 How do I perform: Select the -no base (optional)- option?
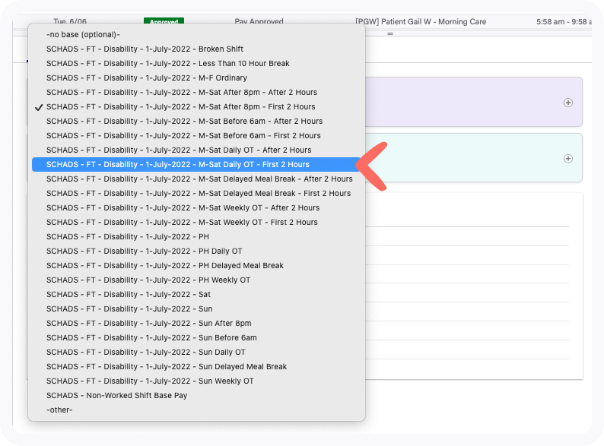[x=83, y=35]
